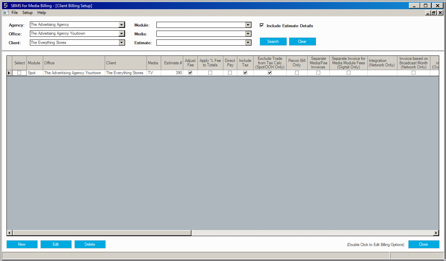Uncheck Adjust Fee for the Spot row
Screen dimensions: 446x261
pos(190,73)
